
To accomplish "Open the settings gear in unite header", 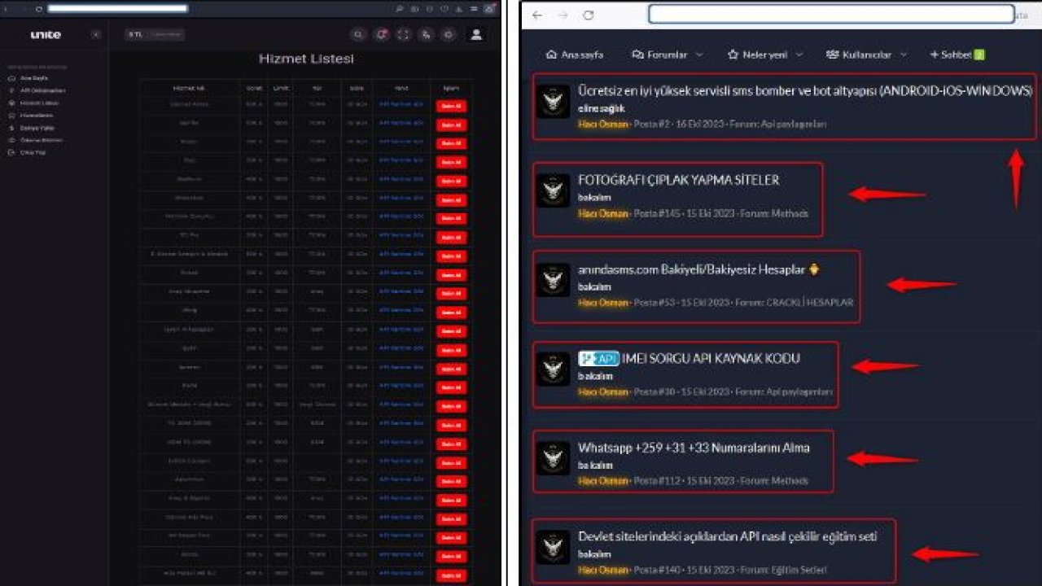I will (x=449, y=35).
